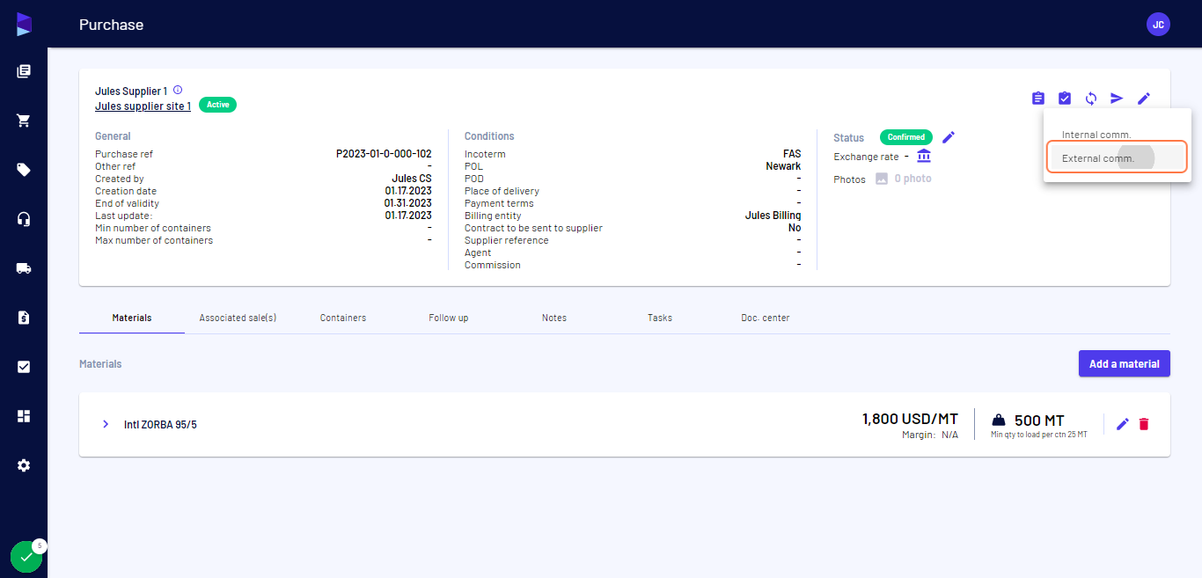This screenshot has width=1202, height=578.
Task: Open the exchange rate bank icon
Action: [x=924, y=156]
